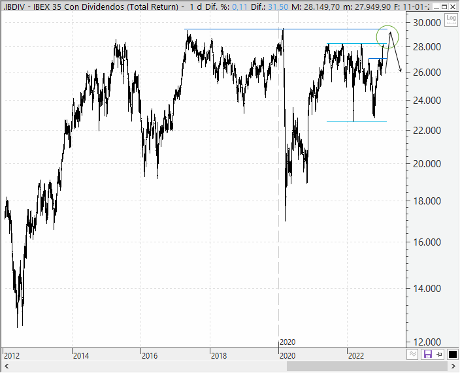Click the purple save diskette icon
460x373 pixels.
tap(428, 354)
